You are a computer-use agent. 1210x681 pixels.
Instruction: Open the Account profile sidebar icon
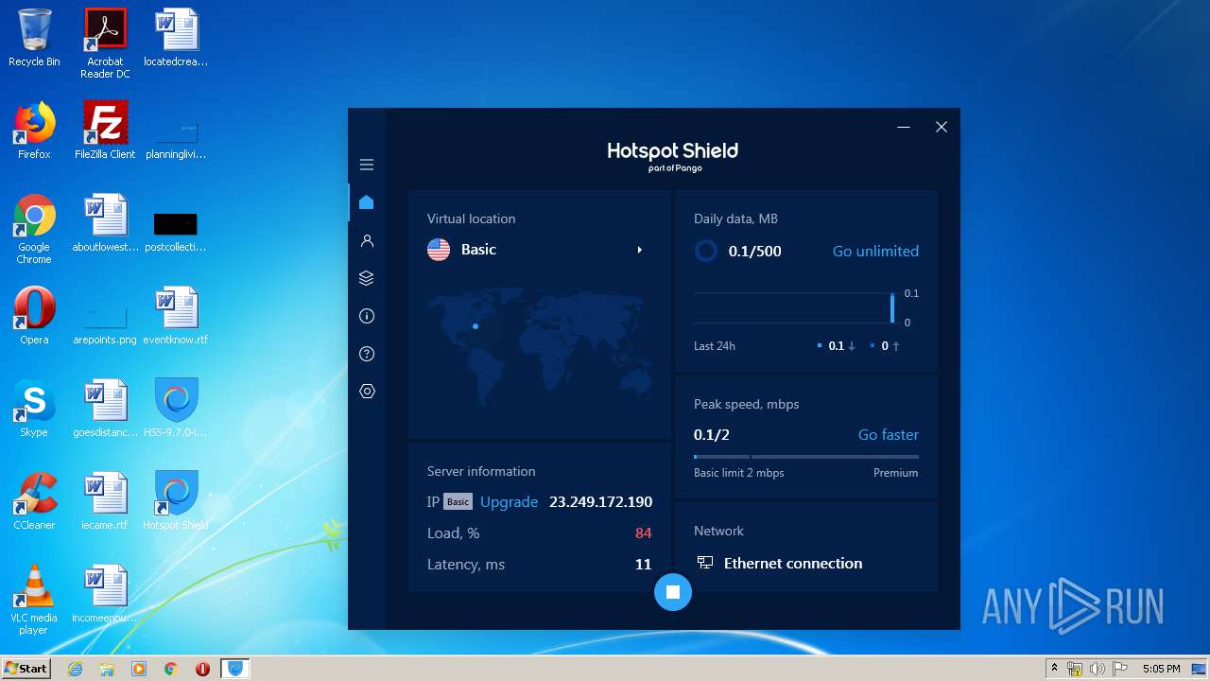(367, 241)
